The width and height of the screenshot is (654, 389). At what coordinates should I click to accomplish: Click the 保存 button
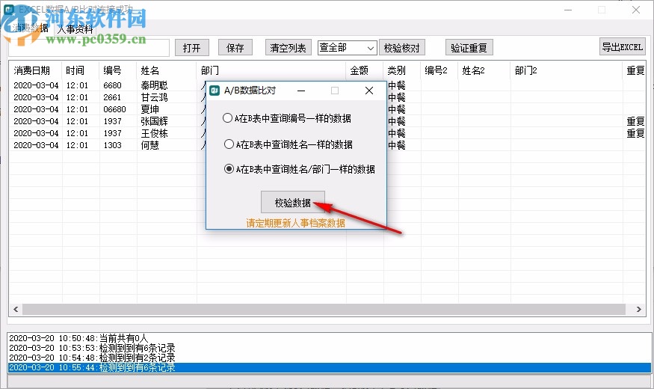pos(235,48)
